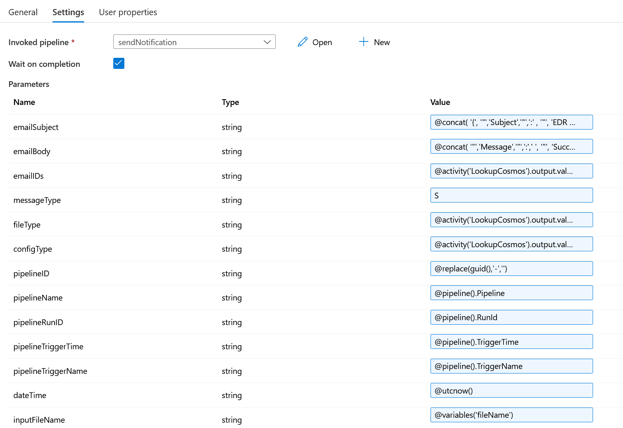Click the pipelineTriggerName value field
623x428 pixels.
point(511,366)
